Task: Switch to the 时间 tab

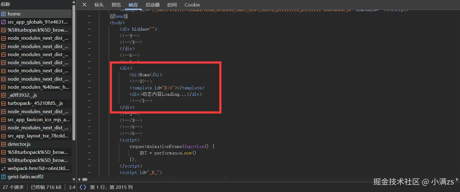Action: tap(172, 5)
